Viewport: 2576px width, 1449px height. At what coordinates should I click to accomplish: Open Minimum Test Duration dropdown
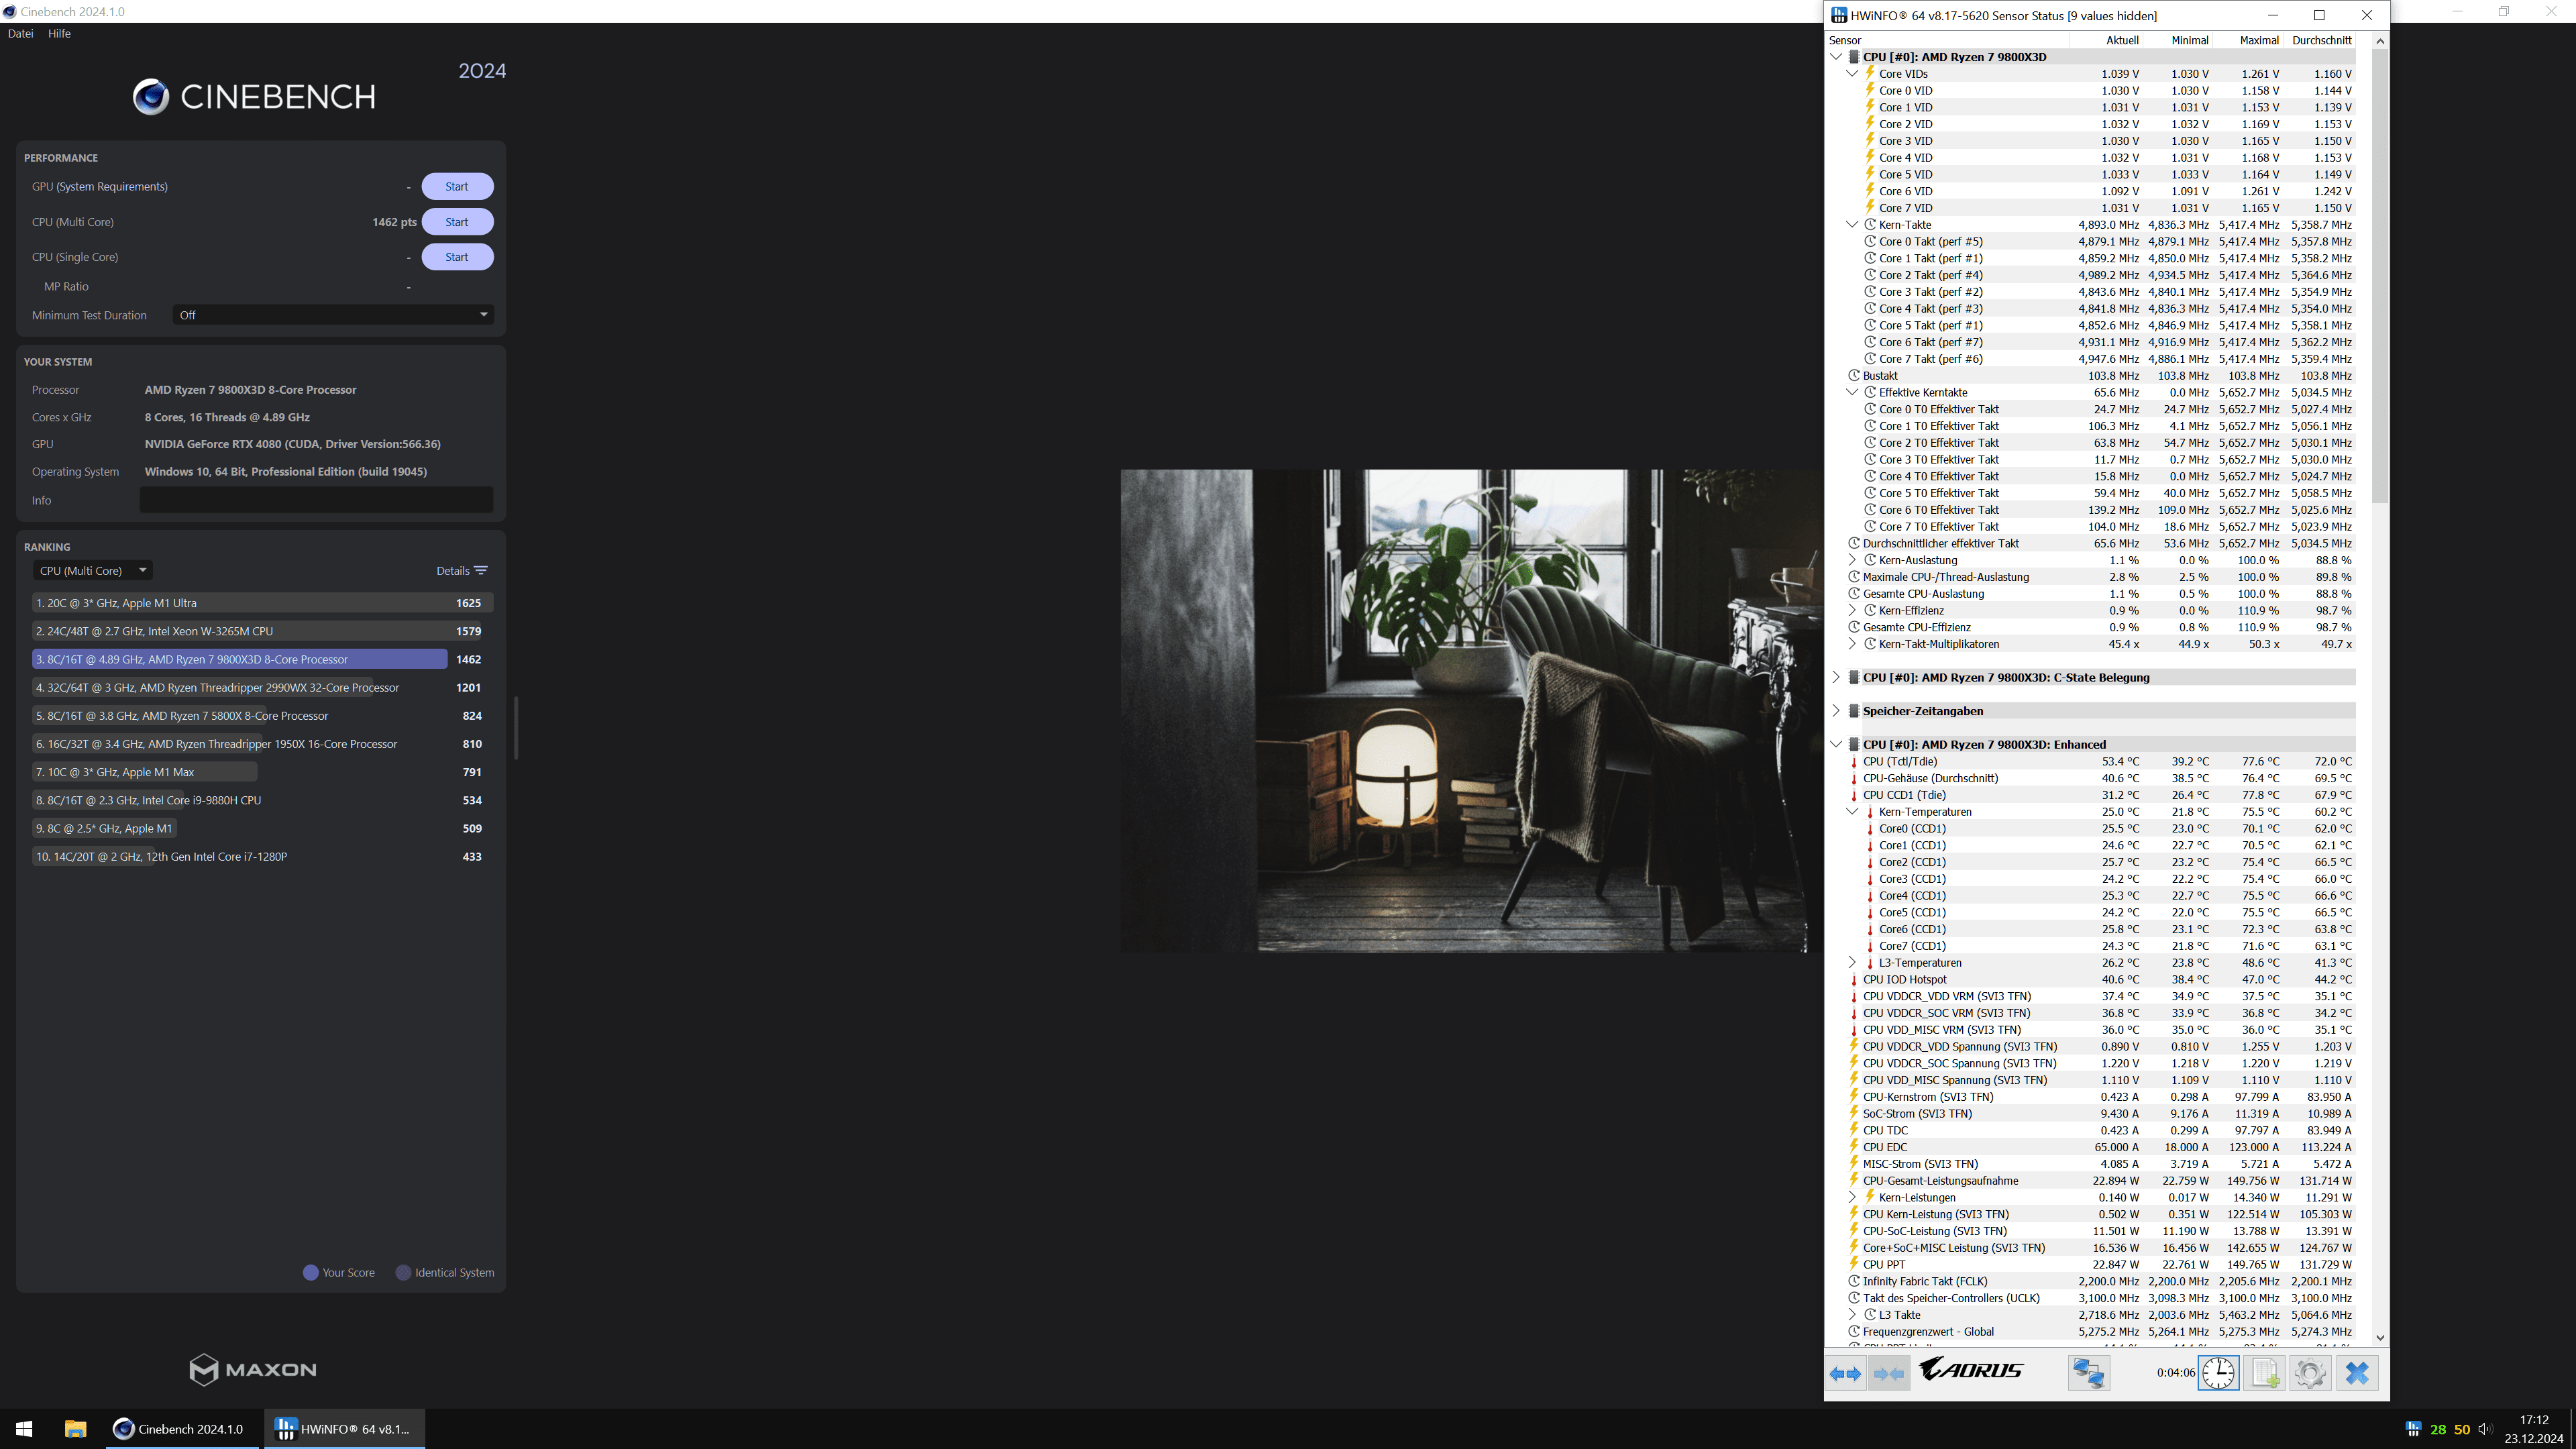[x=333, y=315]
